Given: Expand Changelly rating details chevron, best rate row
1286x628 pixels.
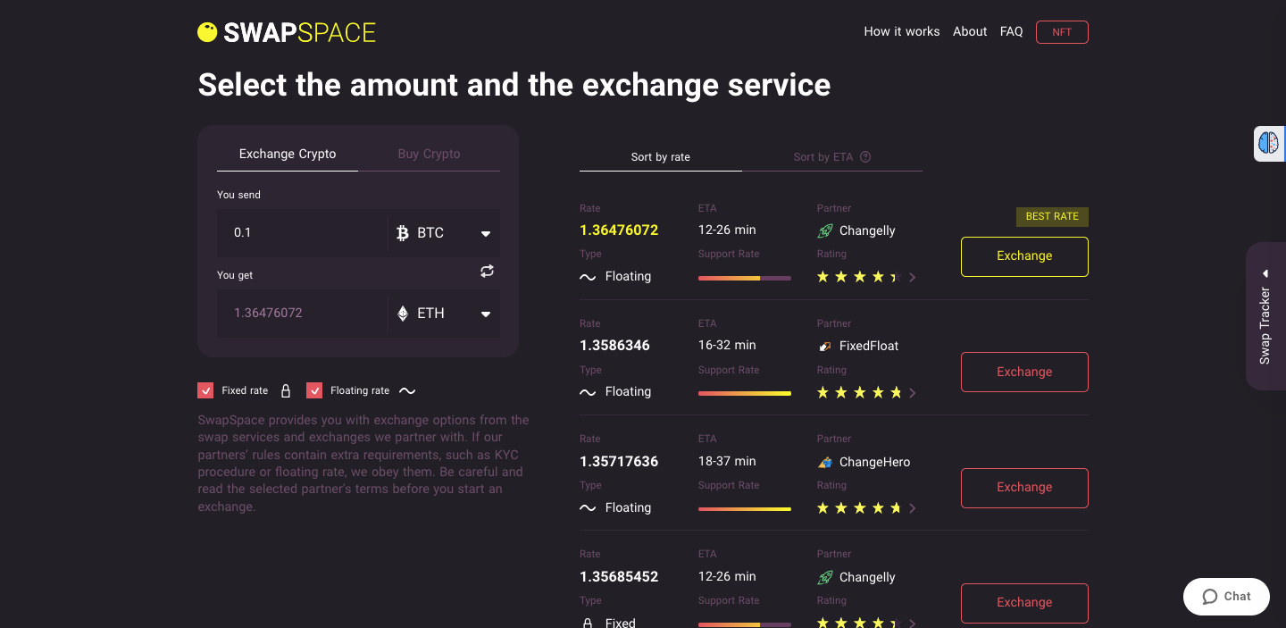Looking at the screenshot, I should click(x=913, y=278).
